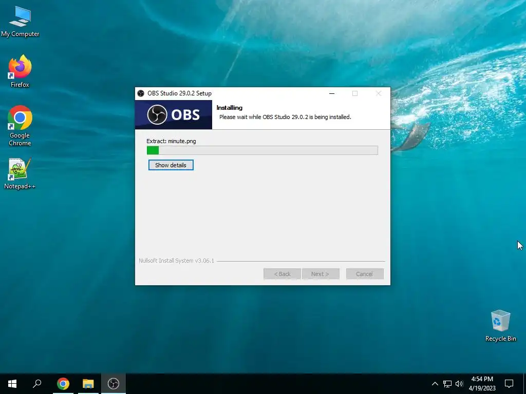Image resolution: width=526 pixels, height=394 pixels.
Task: Activate OBS Setup taskbar button
Action: coord(114,384)
